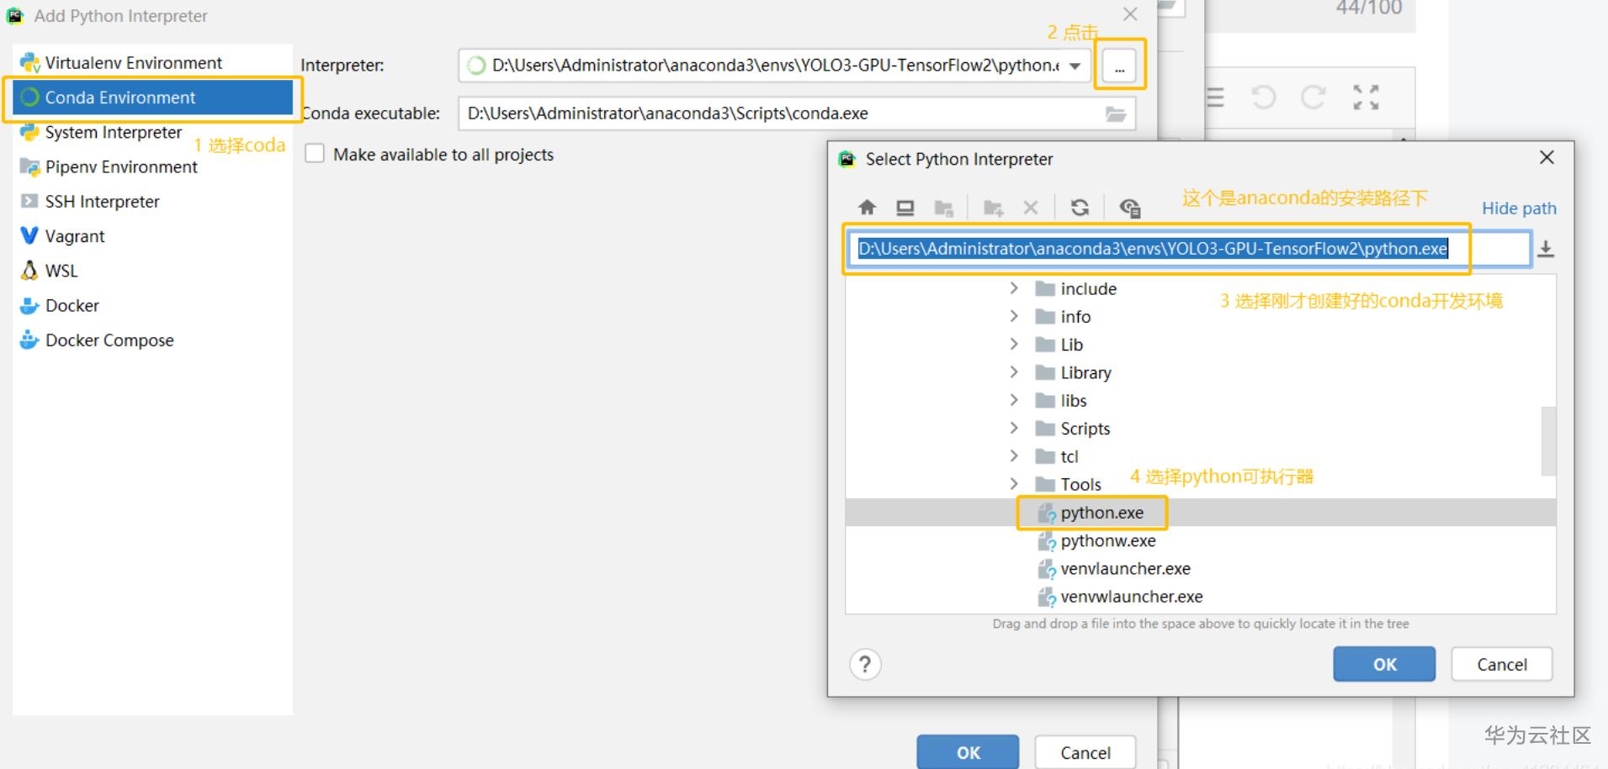Select the Library folder row

(x=1201, y=372)
